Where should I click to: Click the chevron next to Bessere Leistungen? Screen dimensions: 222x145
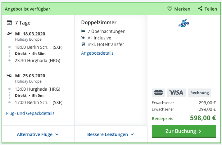coord(132,134)
